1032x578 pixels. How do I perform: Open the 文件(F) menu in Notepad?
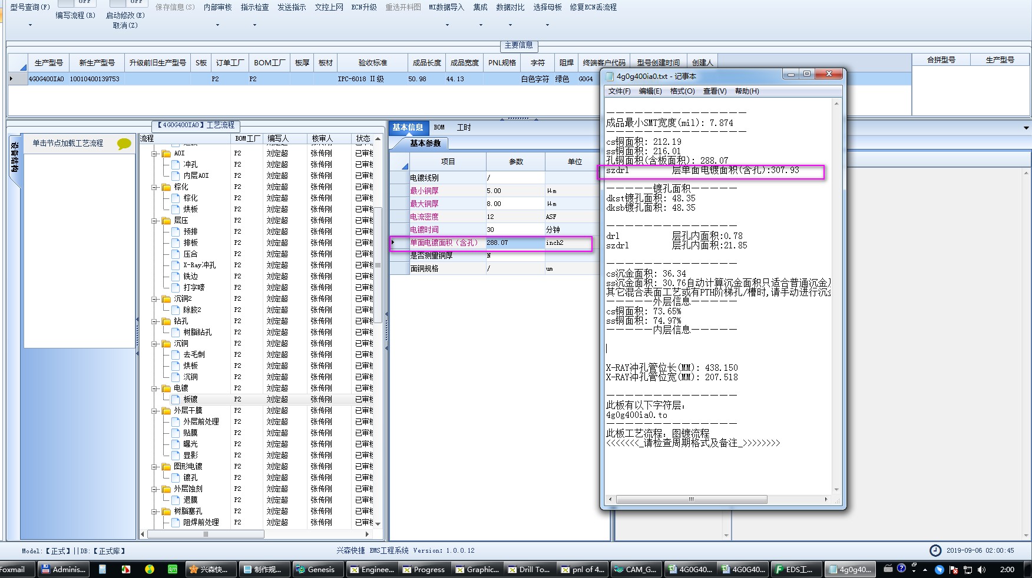point(619,91)
